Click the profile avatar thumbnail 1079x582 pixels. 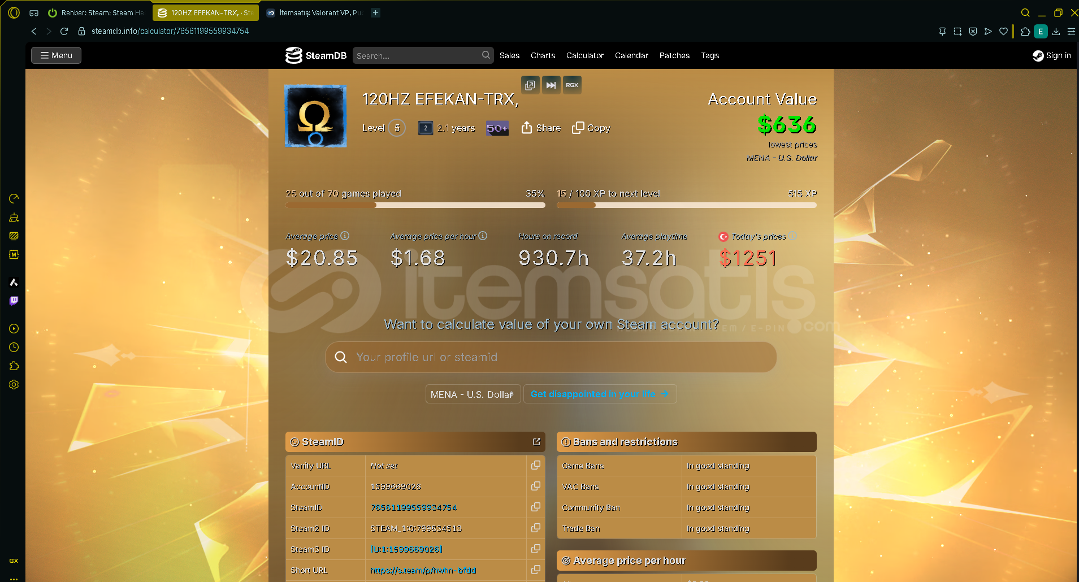pyautogui.click(x=315, y=116)
